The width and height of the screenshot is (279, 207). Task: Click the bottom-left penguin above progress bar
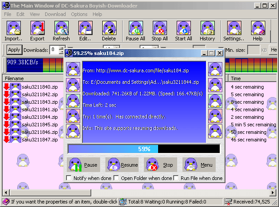[73, 131]
